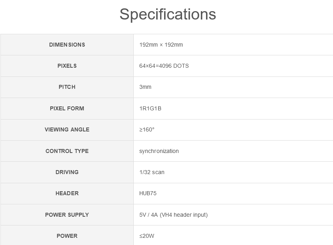Viewport: 333px width, 245px height.
Task: Click the Specifications heading
Action: tap(168, 14)
